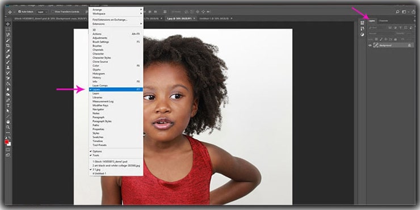Select the Hand tool
Image resolution: width=420 pixels, height=210 pixels.
[8, 123]
